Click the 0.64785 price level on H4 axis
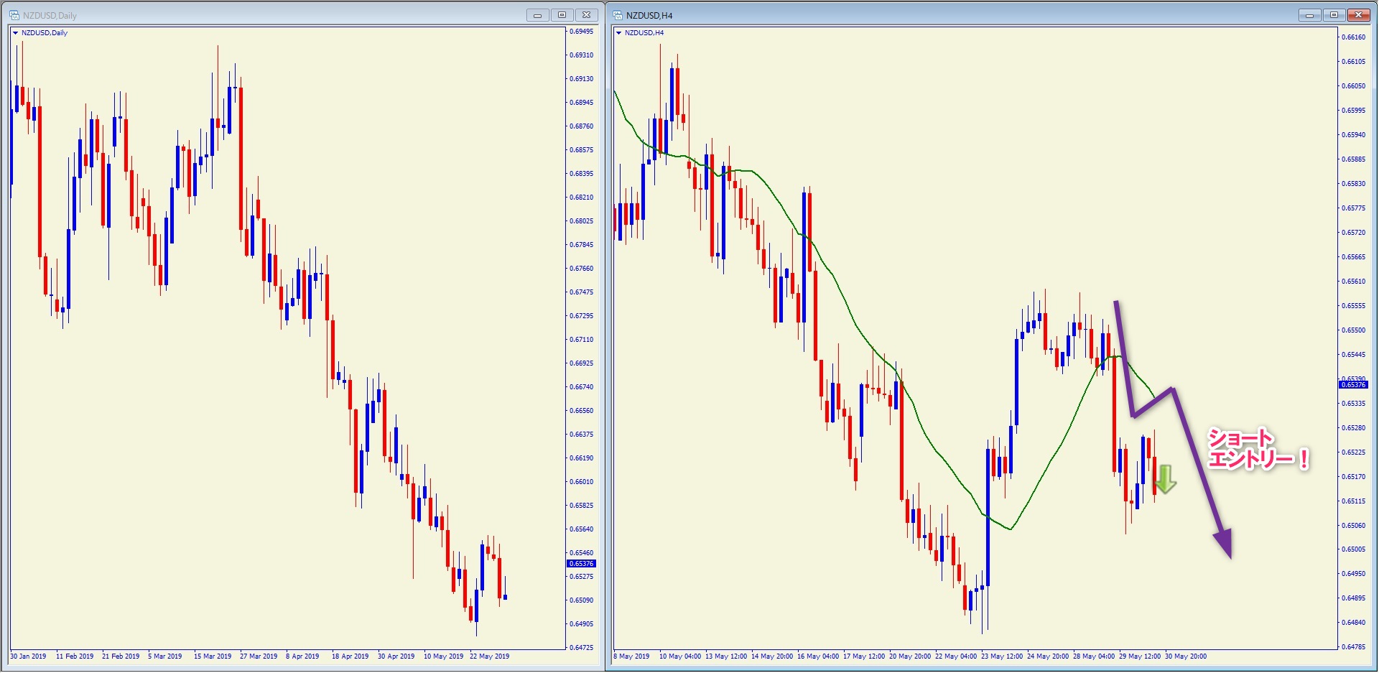 pos(1354,647)
